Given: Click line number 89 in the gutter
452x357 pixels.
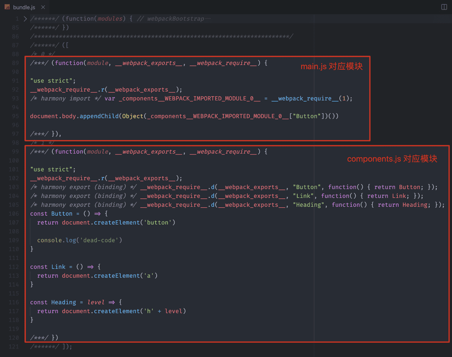Looking at the screenshot, I should coord(16,63).
